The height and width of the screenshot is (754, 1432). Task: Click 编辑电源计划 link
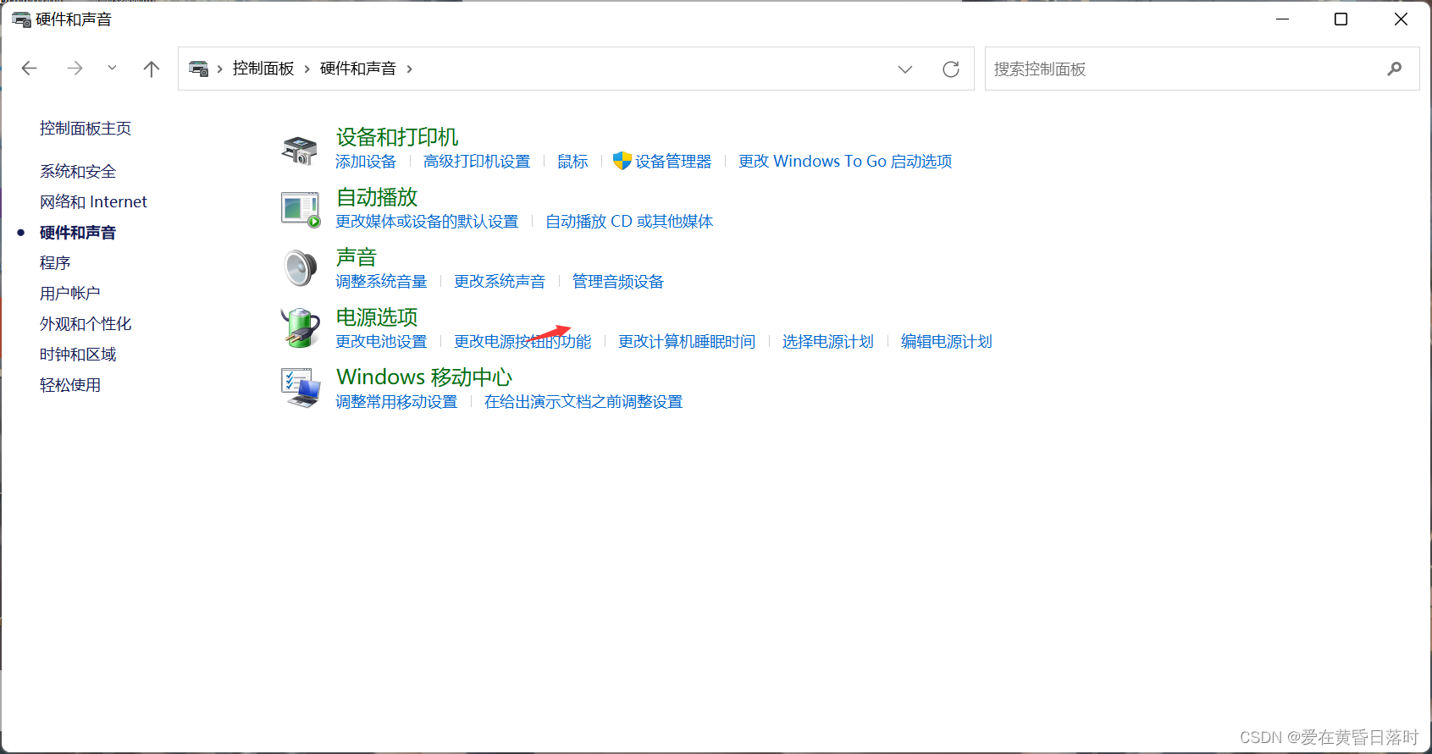[x=947, y=342]
